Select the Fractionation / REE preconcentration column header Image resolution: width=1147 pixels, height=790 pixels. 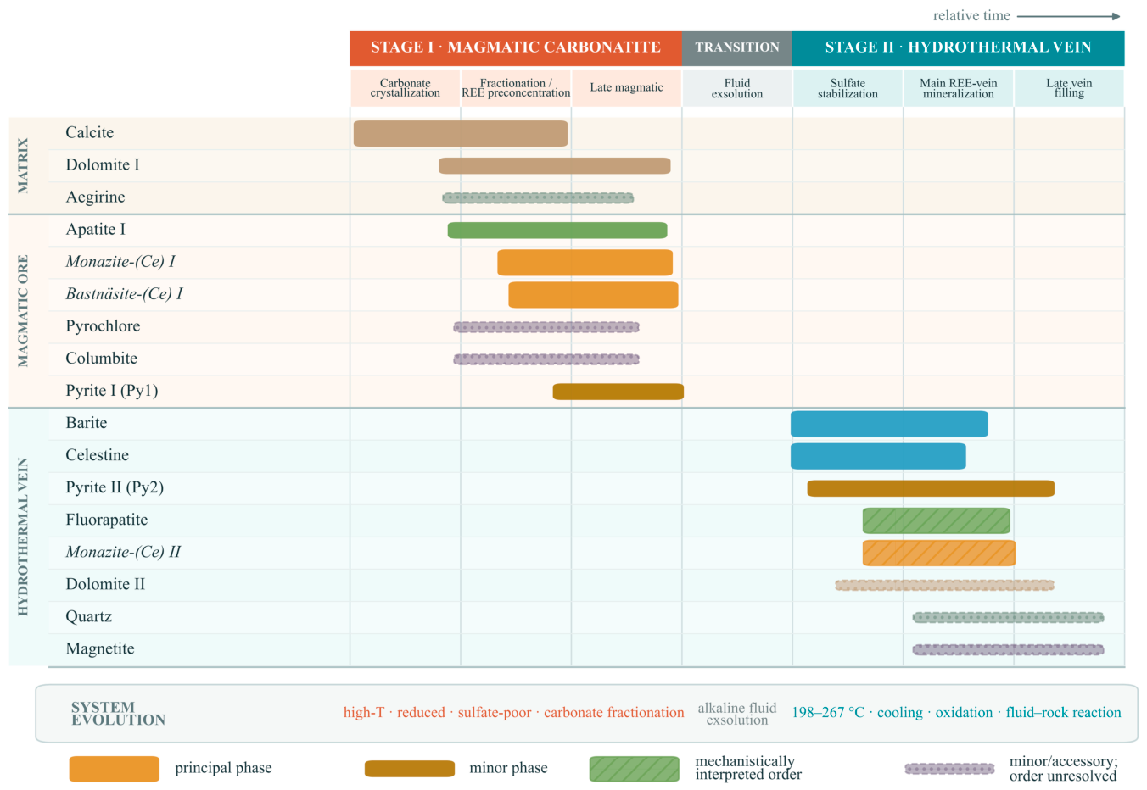click(516, 88)
